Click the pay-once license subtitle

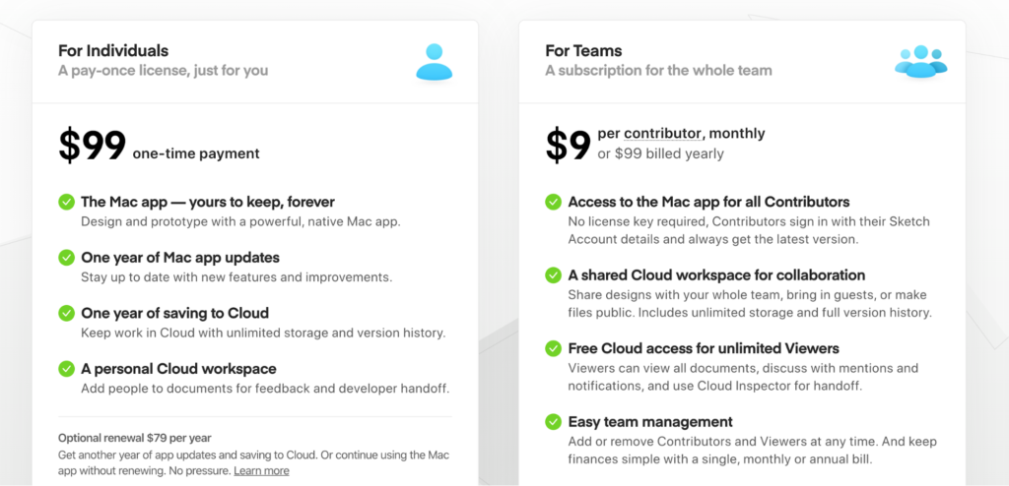click(163, 71)
